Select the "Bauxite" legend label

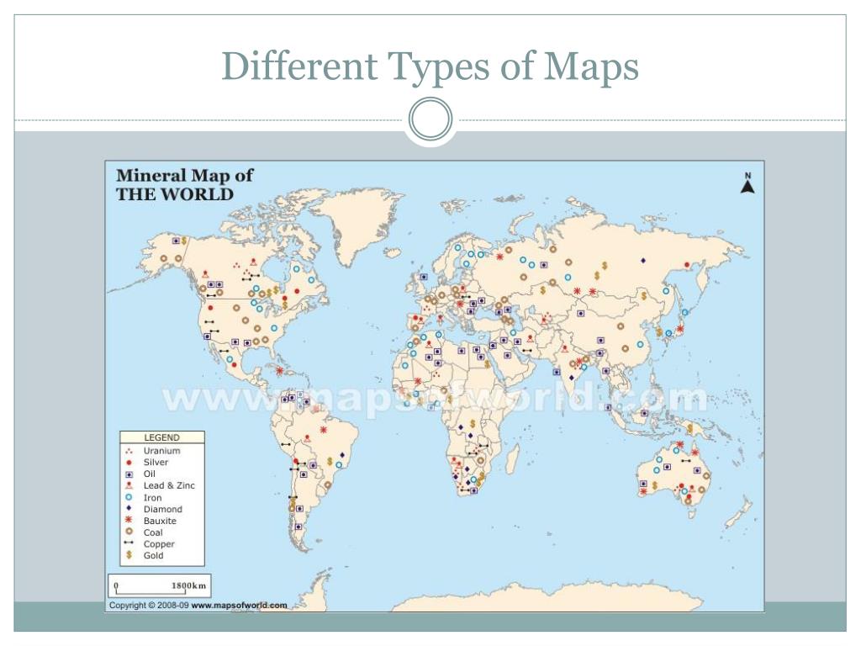(160, 521)
